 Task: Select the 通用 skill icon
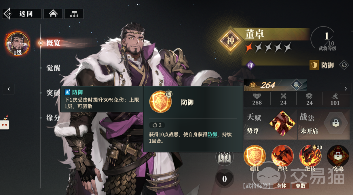coord(255,156)
